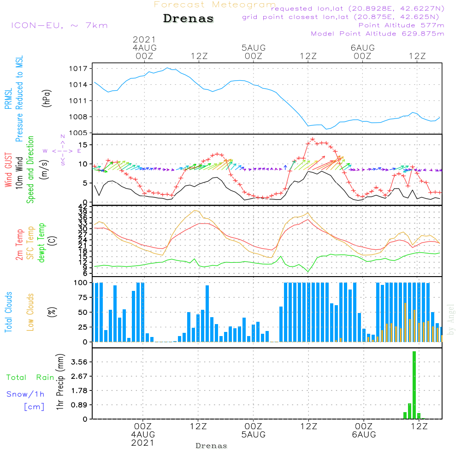Select the bold 'Drenas' title above the charts

point(189,18)
